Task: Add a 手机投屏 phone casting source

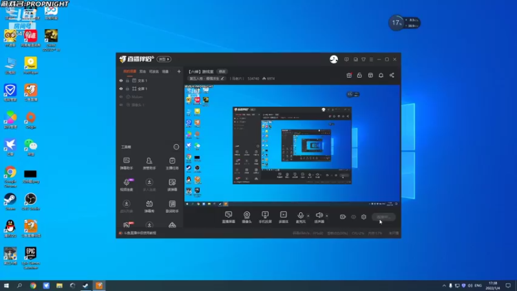Action: (265, 217)
